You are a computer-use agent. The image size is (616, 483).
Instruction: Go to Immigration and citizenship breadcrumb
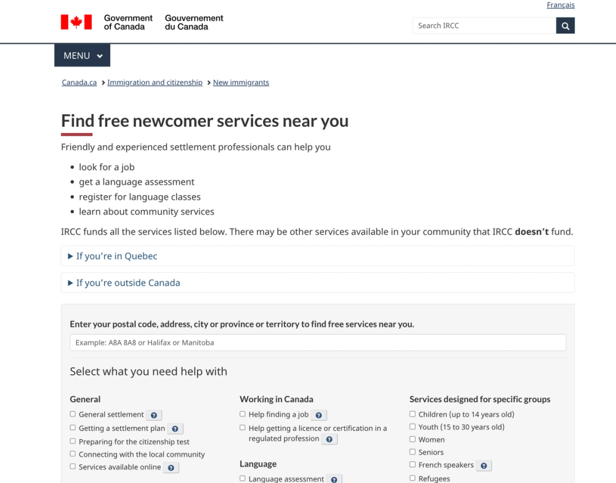click(155, 83)
